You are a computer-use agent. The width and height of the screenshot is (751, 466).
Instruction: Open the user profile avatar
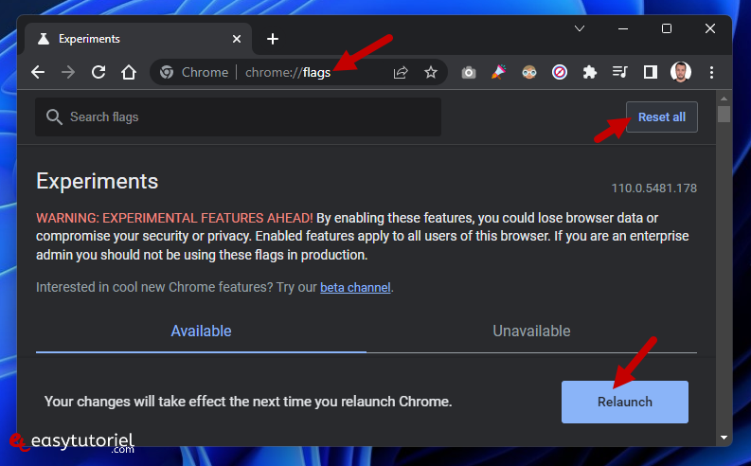click(681, 72)
